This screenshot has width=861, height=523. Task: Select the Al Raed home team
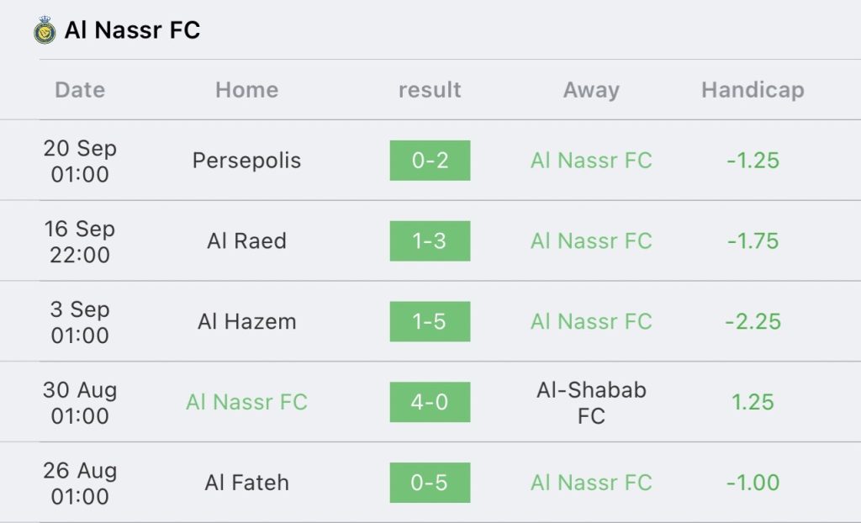[x=246, y=241]
